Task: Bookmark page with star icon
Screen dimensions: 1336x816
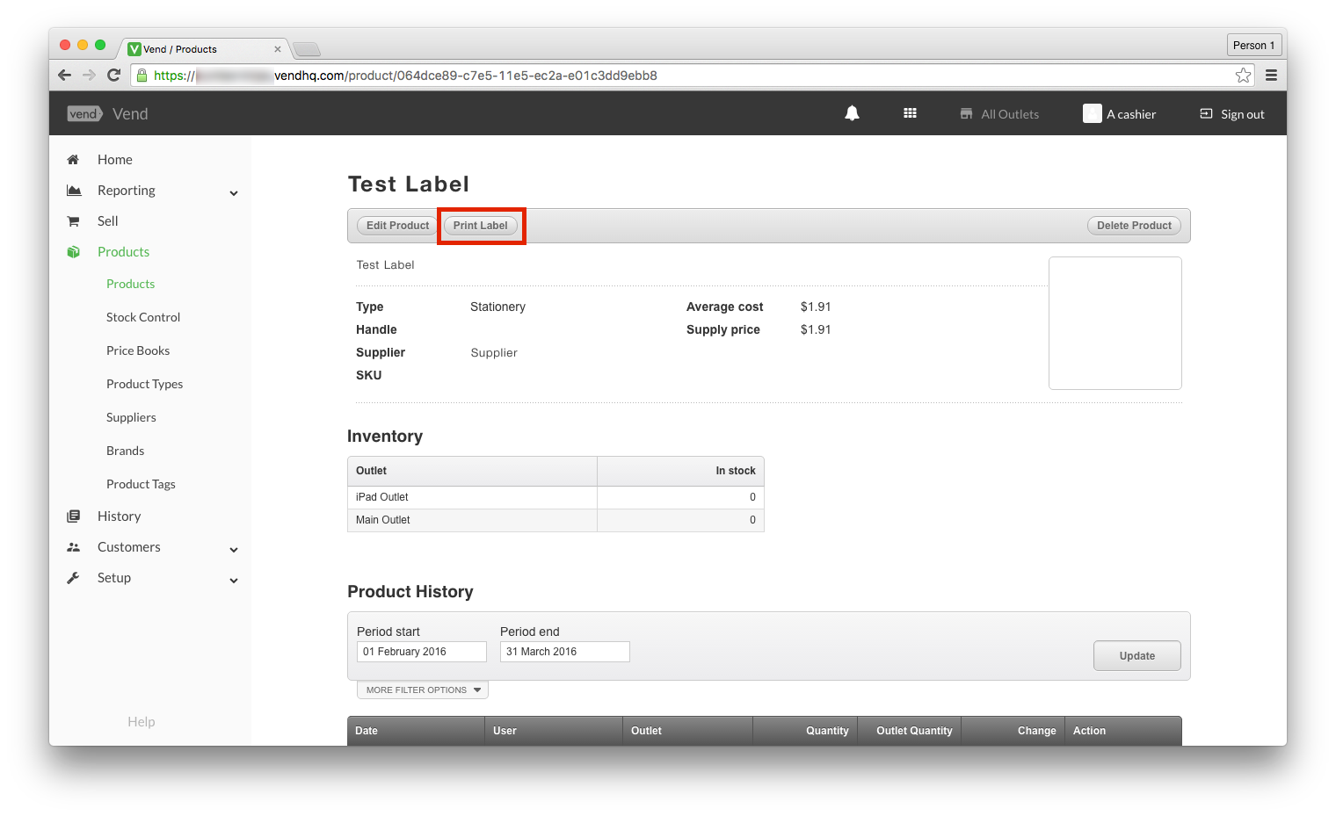Action: point(1243,76)
